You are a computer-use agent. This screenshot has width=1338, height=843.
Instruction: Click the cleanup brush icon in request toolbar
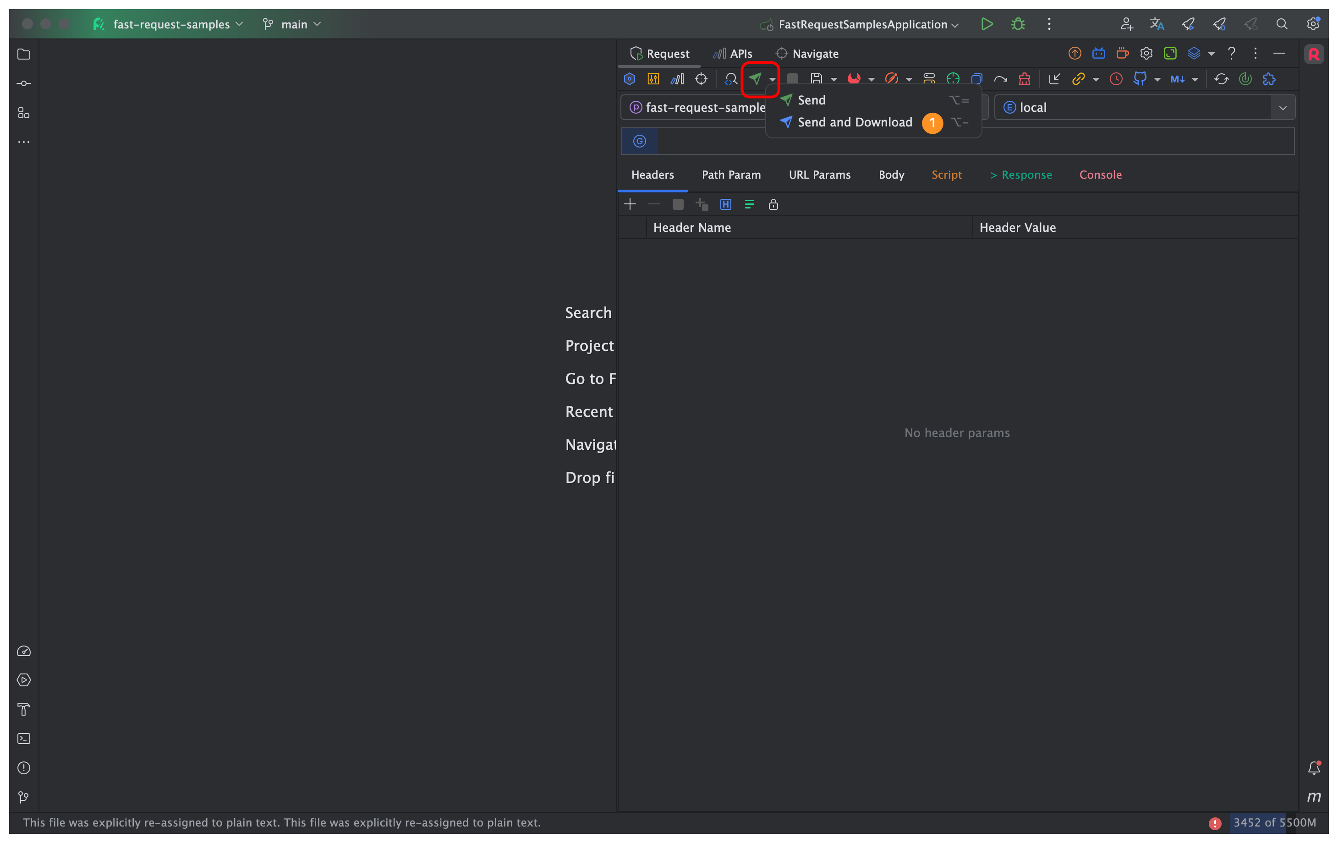click(1025, 78)
